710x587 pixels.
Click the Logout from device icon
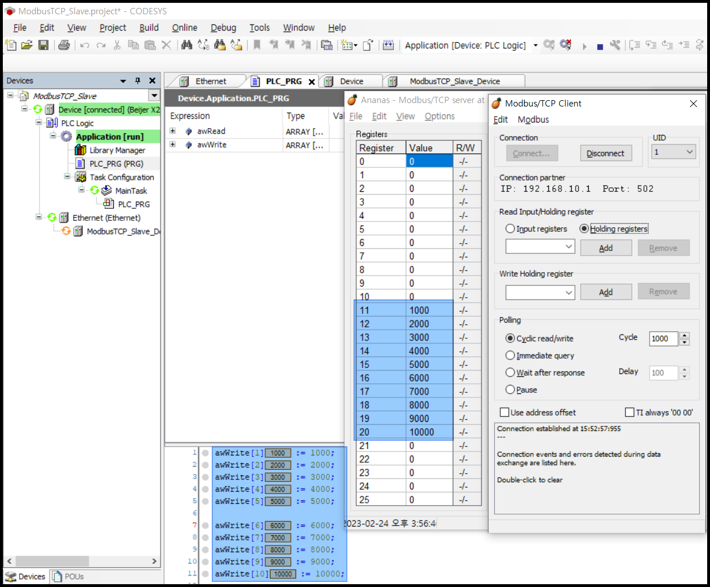tap(564, 46)
